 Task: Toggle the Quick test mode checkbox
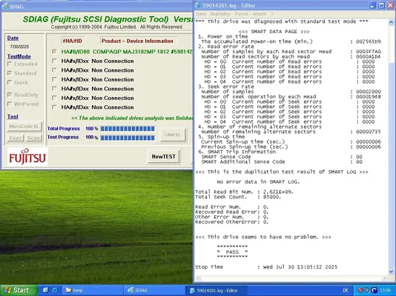tap(10, 83)
